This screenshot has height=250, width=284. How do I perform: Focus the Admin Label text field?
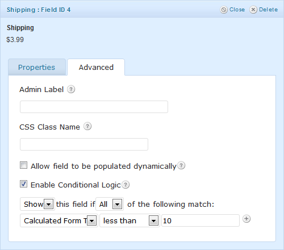tap(94, 107)
